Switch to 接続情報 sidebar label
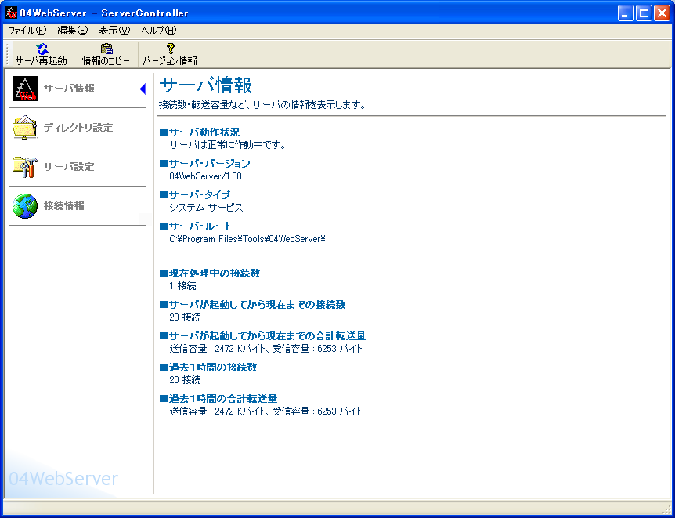 point(64,205)
